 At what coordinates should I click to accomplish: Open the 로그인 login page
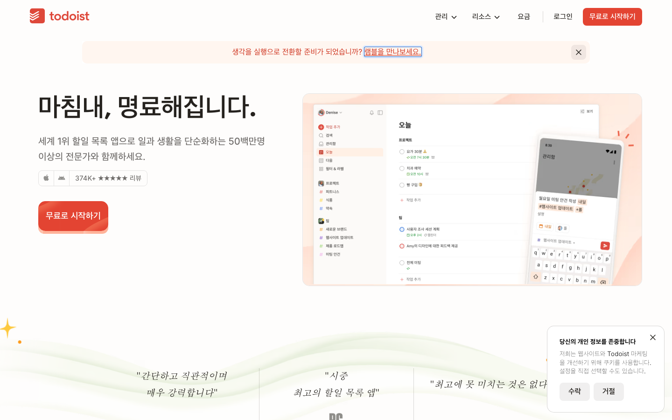click(x=563, y=17)
